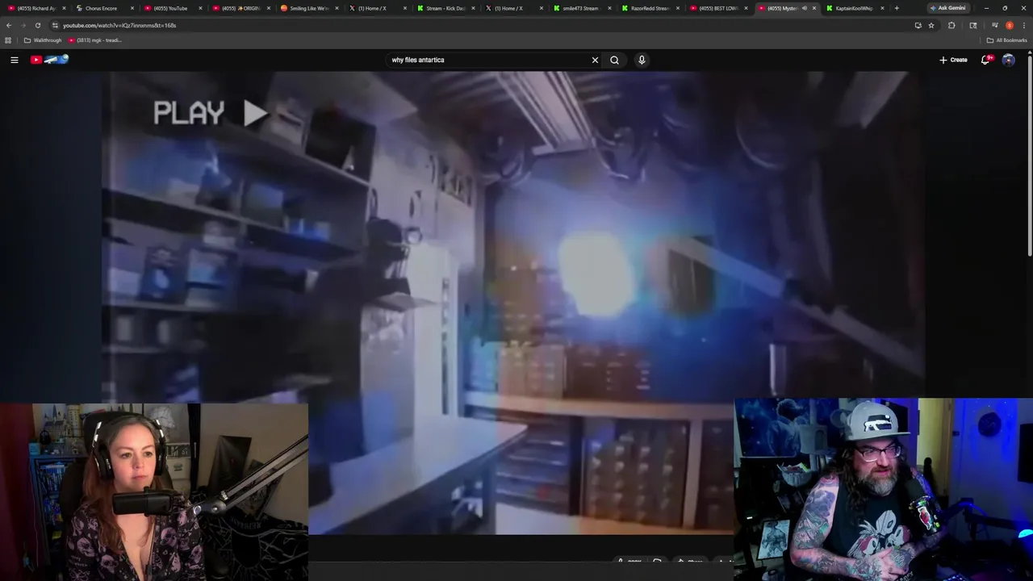Select the youtube.com URL in address bar

119,25
